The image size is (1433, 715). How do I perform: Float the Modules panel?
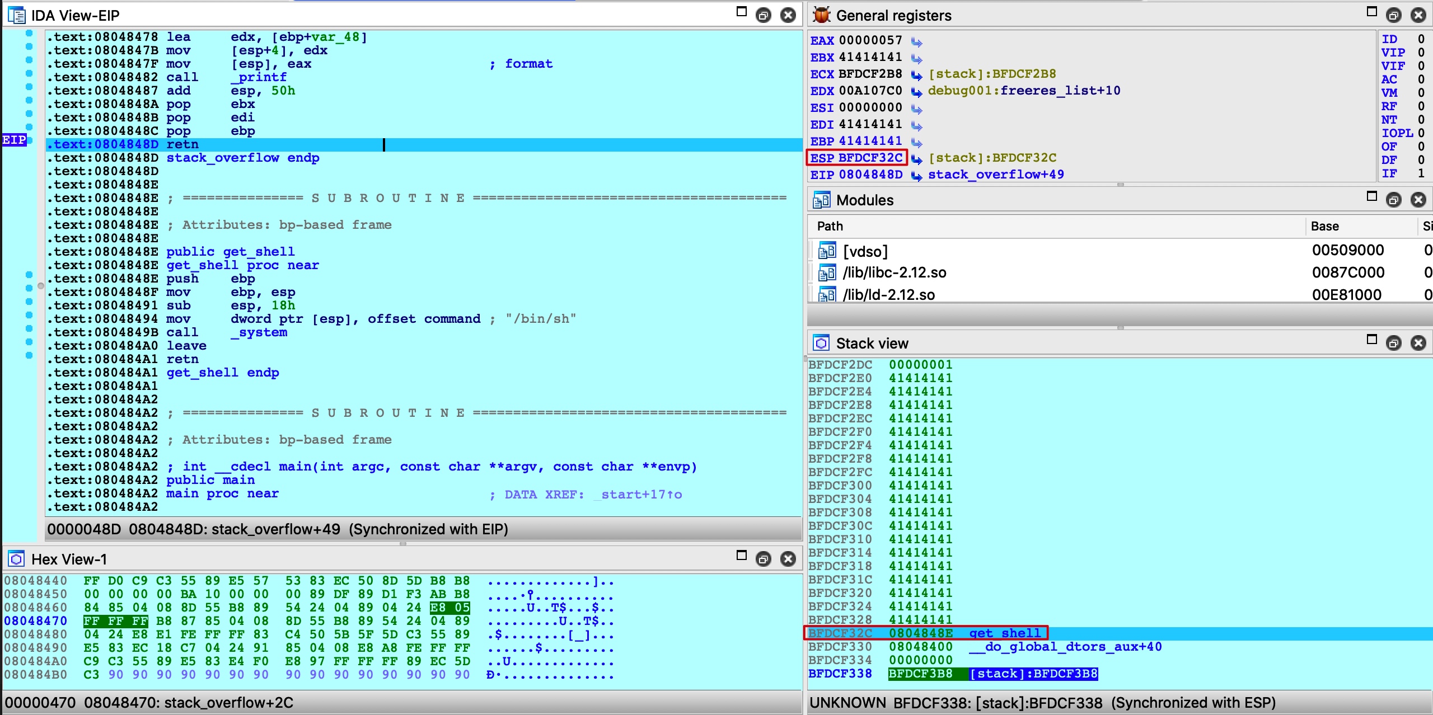pyautogui.click(x=1393, y=200)
